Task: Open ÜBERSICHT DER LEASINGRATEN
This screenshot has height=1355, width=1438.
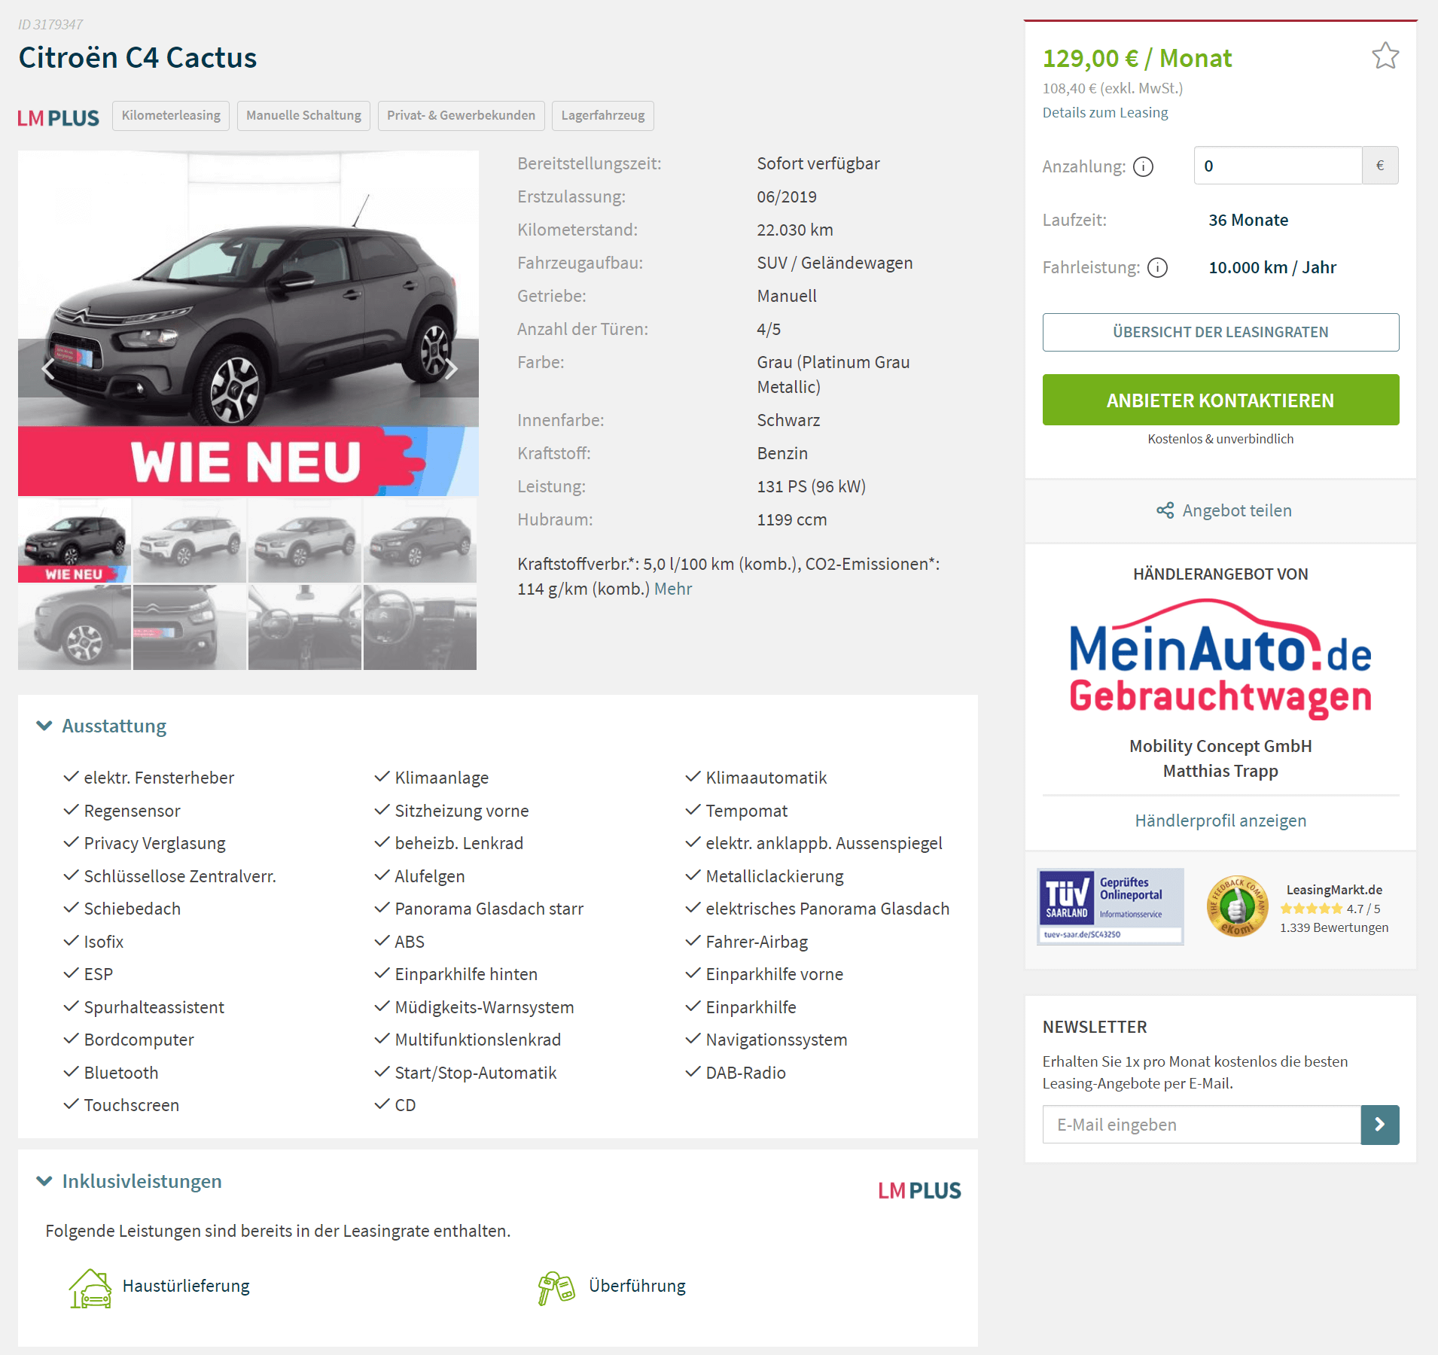Action: (1220, 332)
